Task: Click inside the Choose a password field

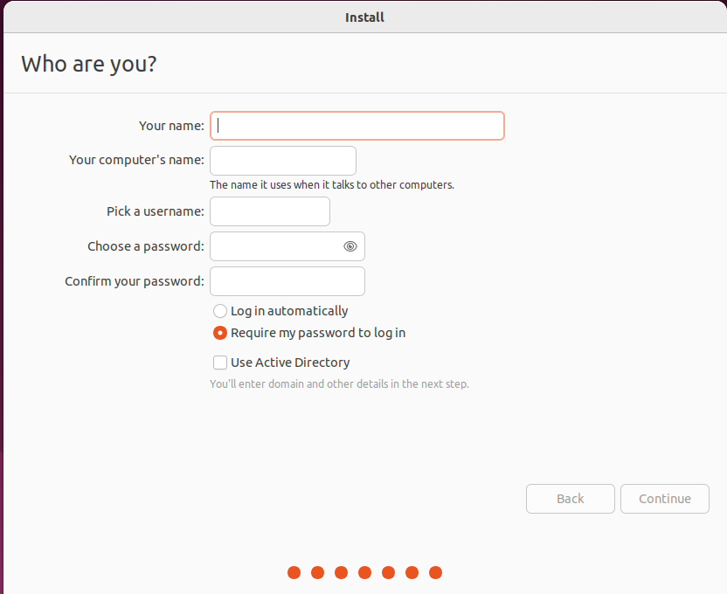Action: (x=275, y=246)
